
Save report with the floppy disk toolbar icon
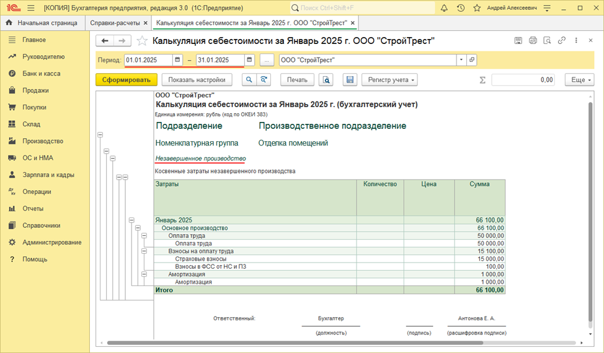[x=350, y=80]
